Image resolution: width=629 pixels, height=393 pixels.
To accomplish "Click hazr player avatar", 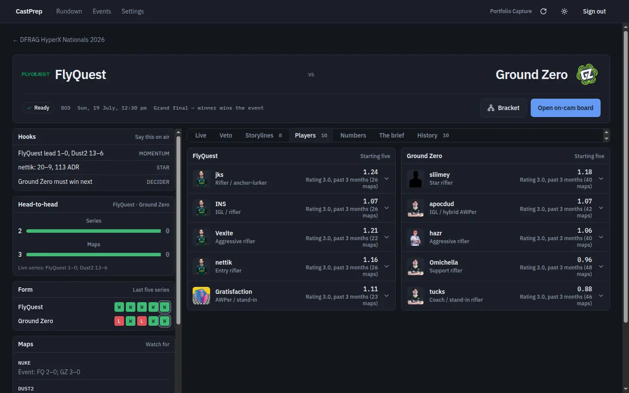I will [415, 237].
